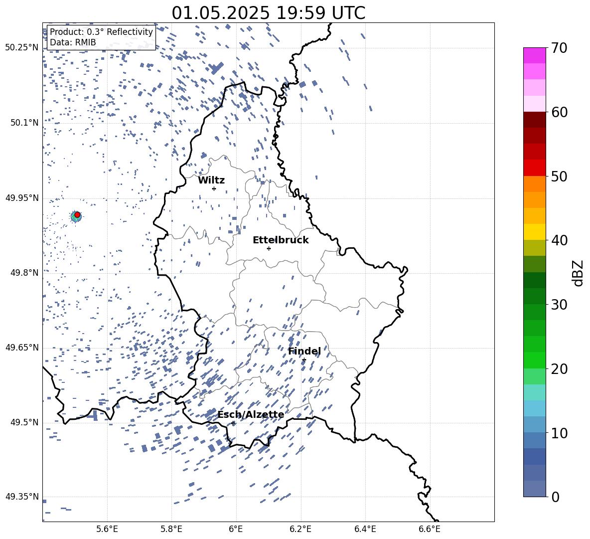Viewport: 590px width, 539px height.
Task: Click the Ettelbruck station cross marker
Action: coord(269,248)
